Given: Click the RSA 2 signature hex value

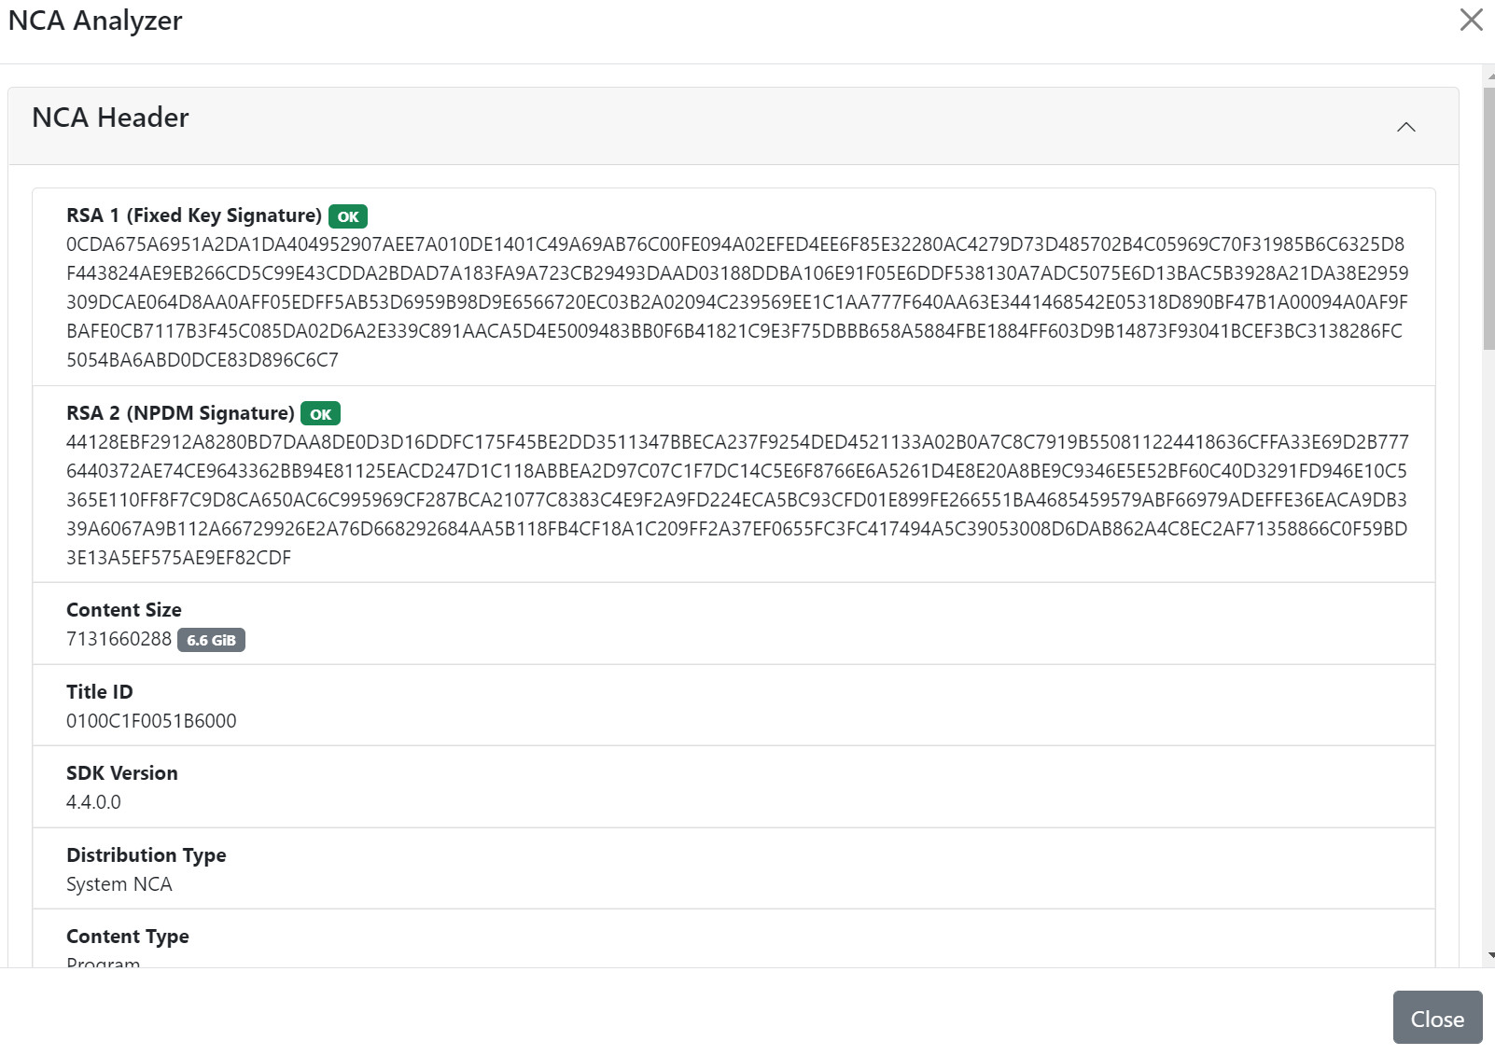Looking at the screenshot, I should point(737,500).
